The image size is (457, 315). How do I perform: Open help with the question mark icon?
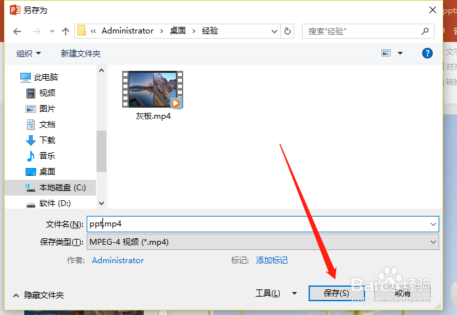[427, 53]
